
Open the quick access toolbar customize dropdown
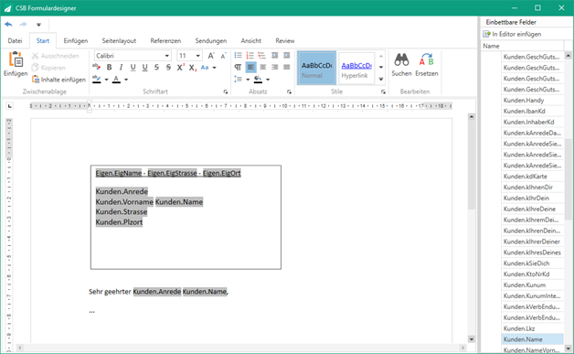point(38,25)
